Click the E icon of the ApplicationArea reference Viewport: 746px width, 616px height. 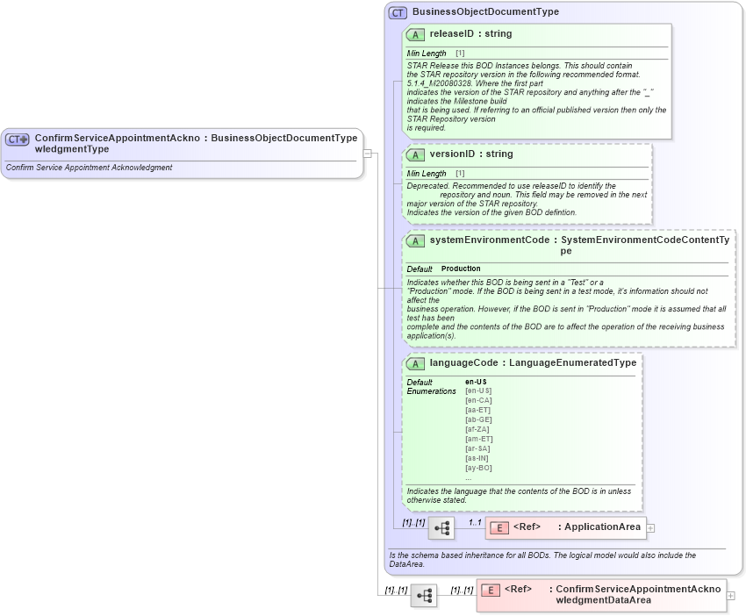499,527
